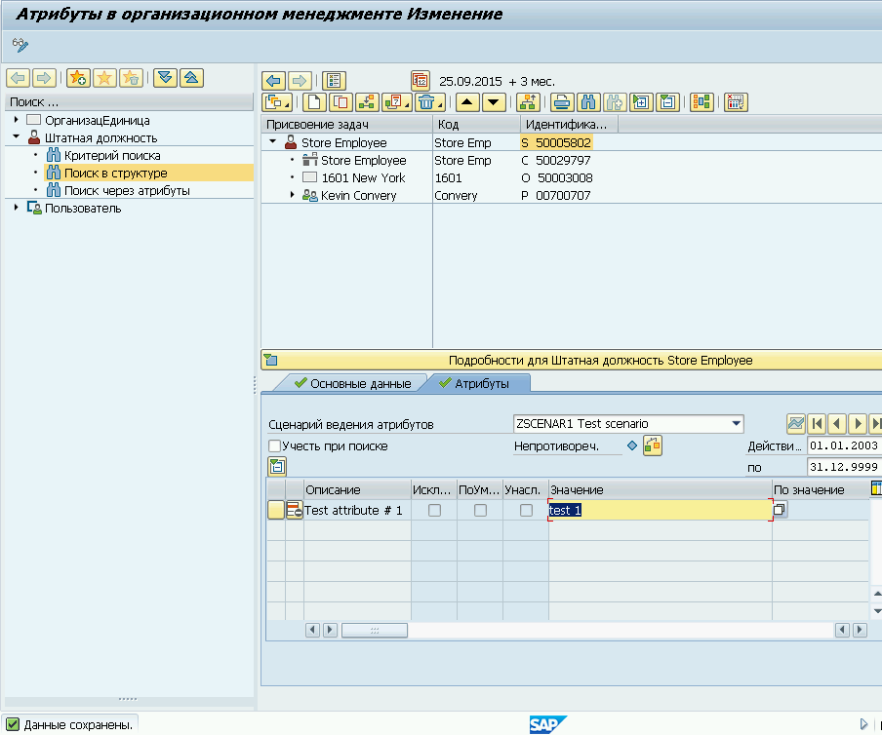The image size is (882, 735).
Task: Toggle ПоУм. checkbox for Test attribute # 1
Action: coord(480,510)
